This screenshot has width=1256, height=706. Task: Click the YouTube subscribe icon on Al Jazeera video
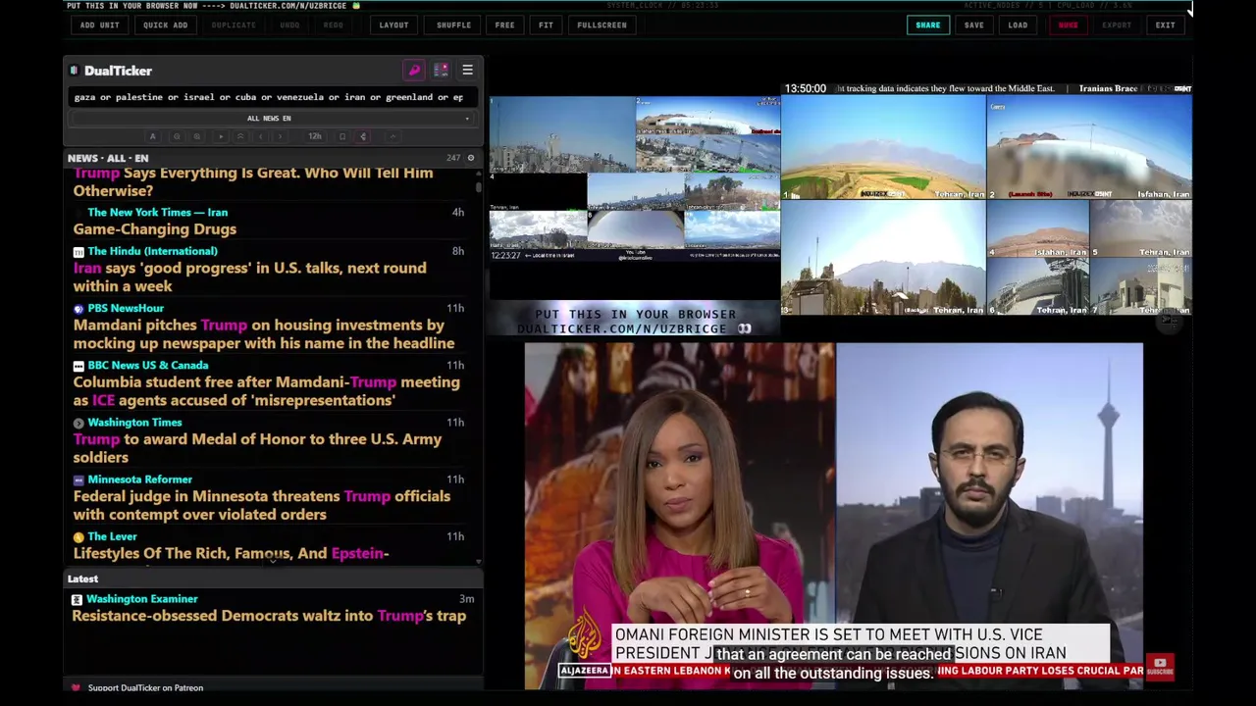click(x=1160, y=667)
